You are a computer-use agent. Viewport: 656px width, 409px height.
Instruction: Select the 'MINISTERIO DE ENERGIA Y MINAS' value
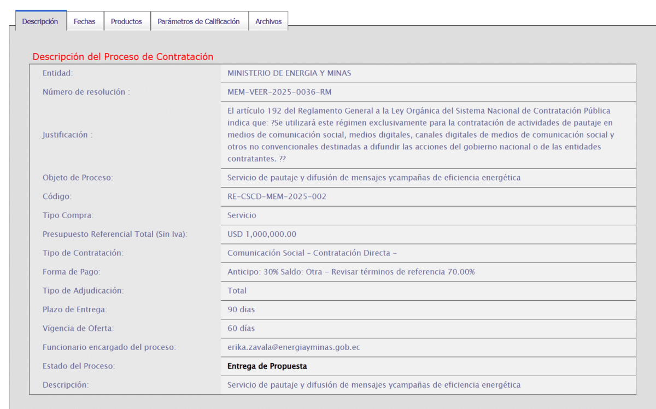click(289, 73)
